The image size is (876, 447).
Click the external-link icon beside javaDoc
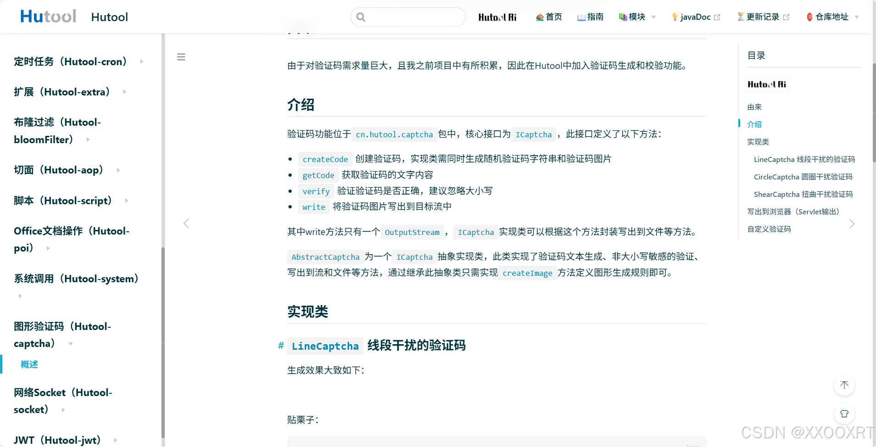point(717,17)
